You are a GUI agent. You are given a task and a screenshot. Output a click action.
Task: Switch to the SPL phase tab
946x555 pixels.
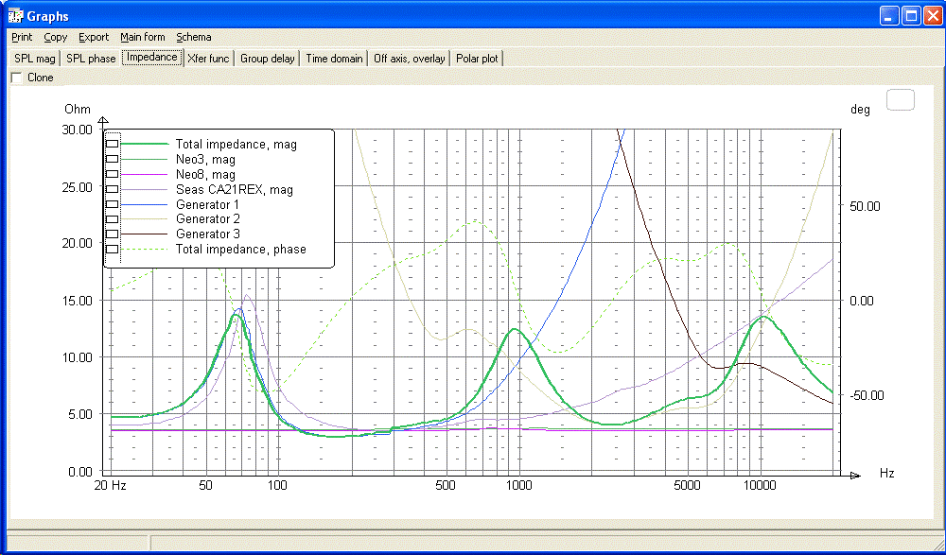(91, 59)
